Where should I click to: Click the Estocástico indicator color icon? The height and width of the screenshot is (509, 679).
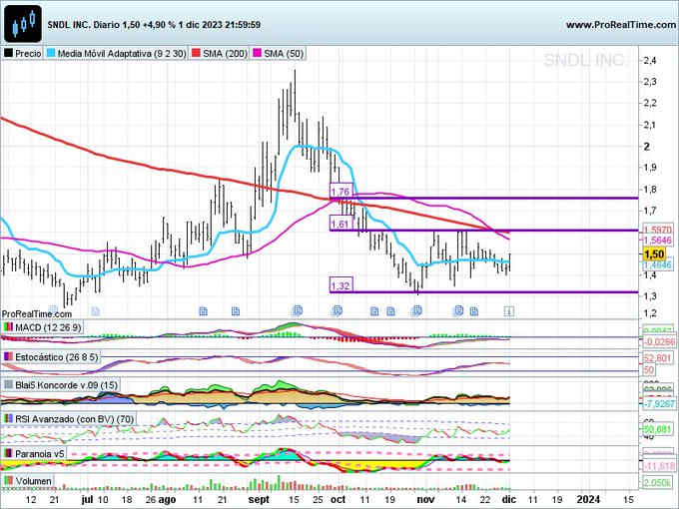click(x=8, y=356)
